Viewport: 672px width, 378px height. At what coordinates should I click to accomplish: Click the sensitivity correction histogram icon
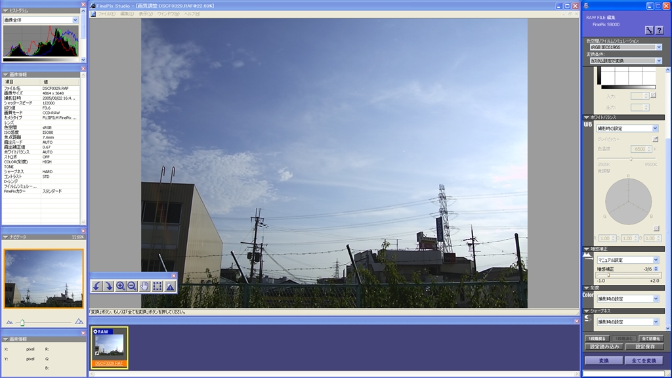click(x=587, y=257)
